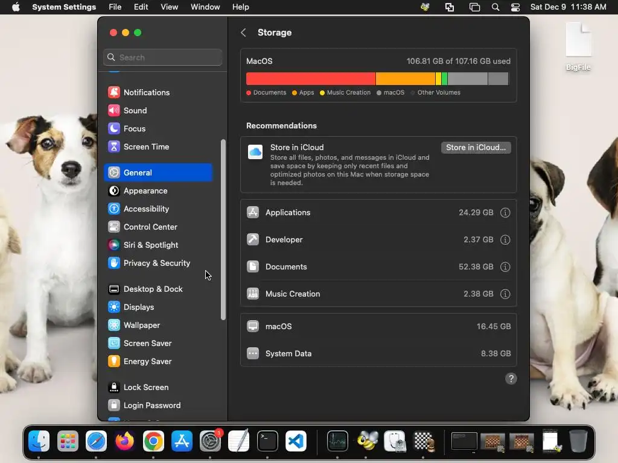Go back from Storage page

pos(244,33)
